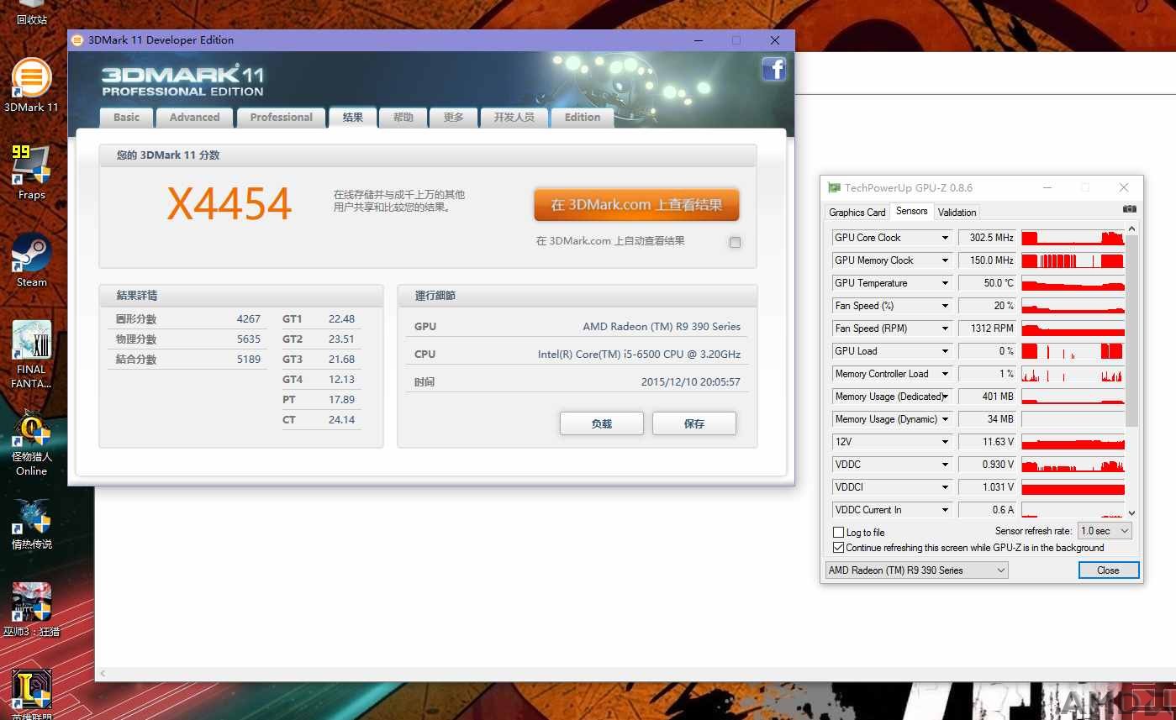The width and height of the screenshot is (1176, 720).
Task: Launch 巫师3：狂猎 desktop shortcut
Action: [x=31, y=611]
